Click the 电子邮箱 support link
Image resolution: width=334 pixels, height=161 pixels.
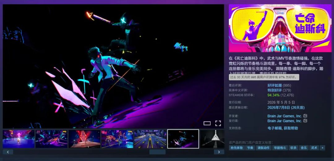tap(275, 128)
